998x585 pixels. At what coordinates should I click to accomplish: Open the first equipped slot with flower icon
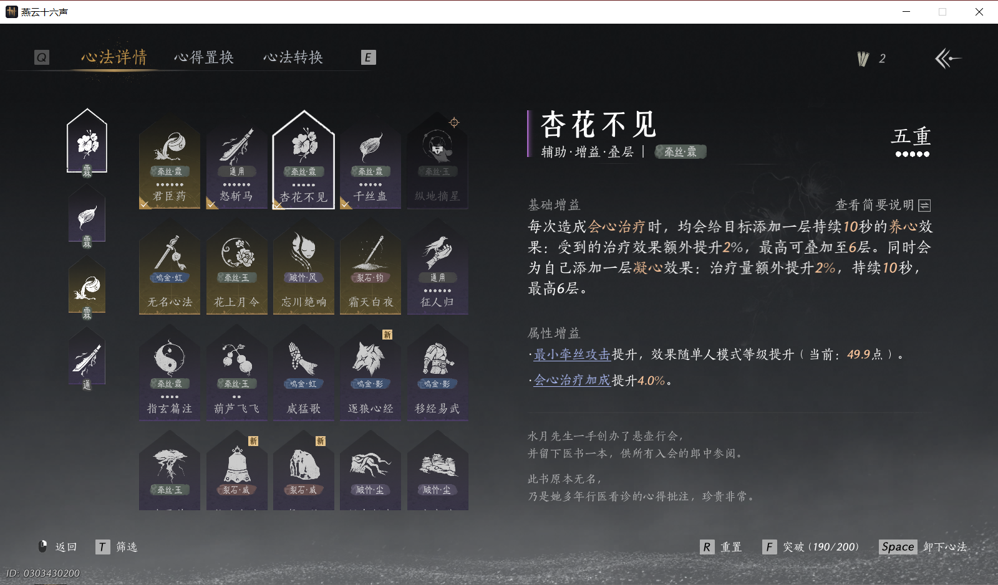pyautogui.click(x=87, y=143)
